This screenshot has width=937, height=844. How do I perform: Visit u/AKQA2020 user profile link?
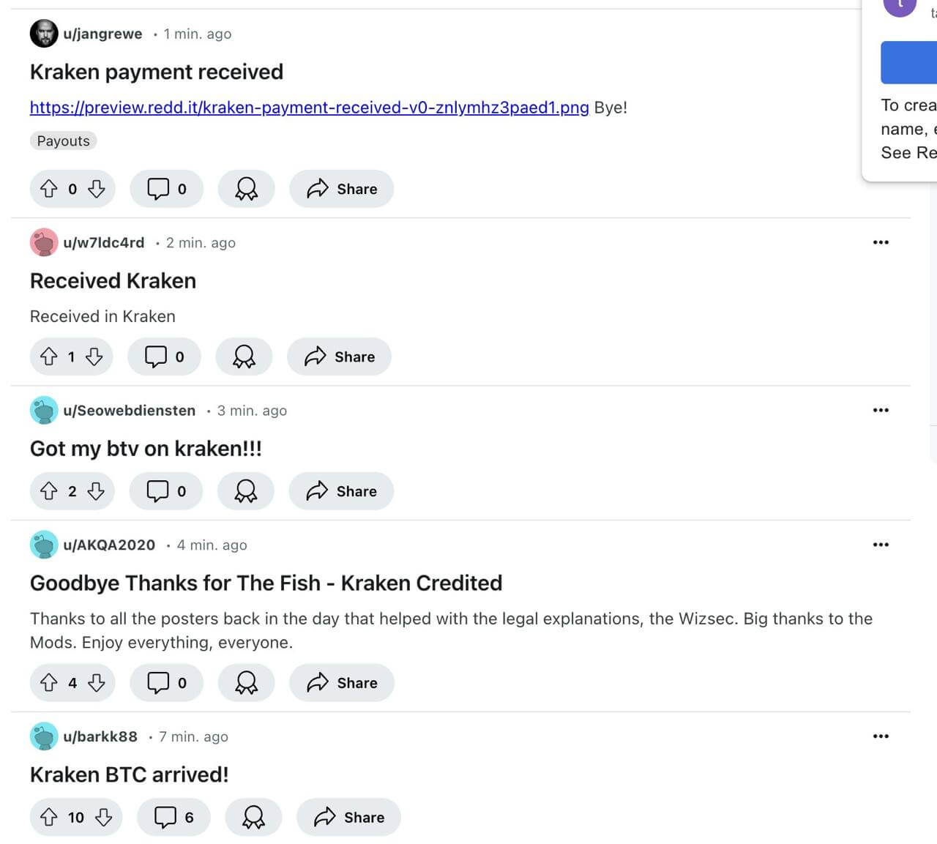coord(109,545)
